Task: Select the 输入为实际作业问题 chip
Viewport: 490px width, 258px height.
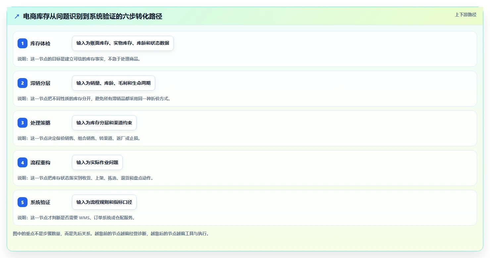Action: coord(97,162)
